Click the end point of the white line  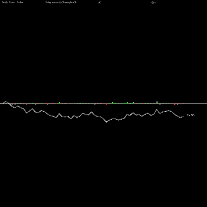tap(183, 116)
